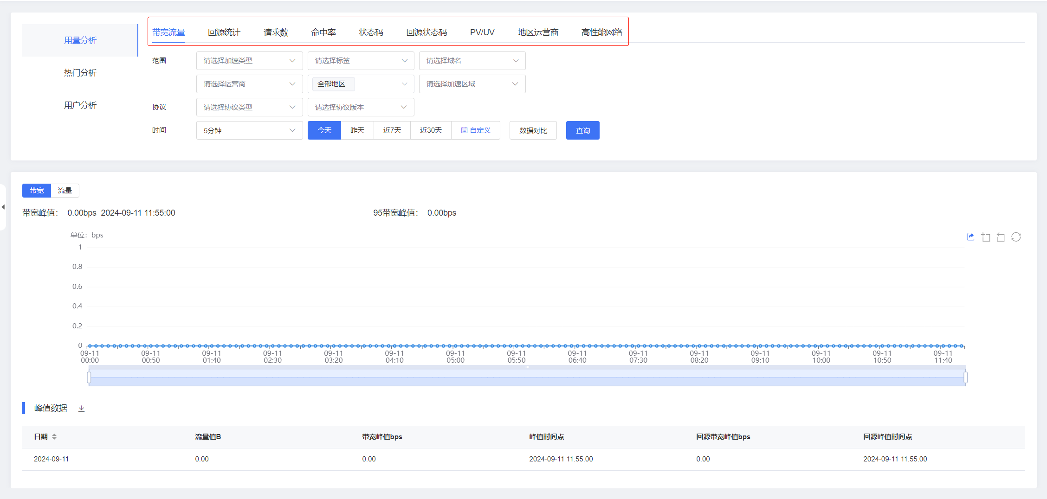Click the middle of the chart zoom slider
Viewport: 1047px width, 499px height.
tap(527, 377)
